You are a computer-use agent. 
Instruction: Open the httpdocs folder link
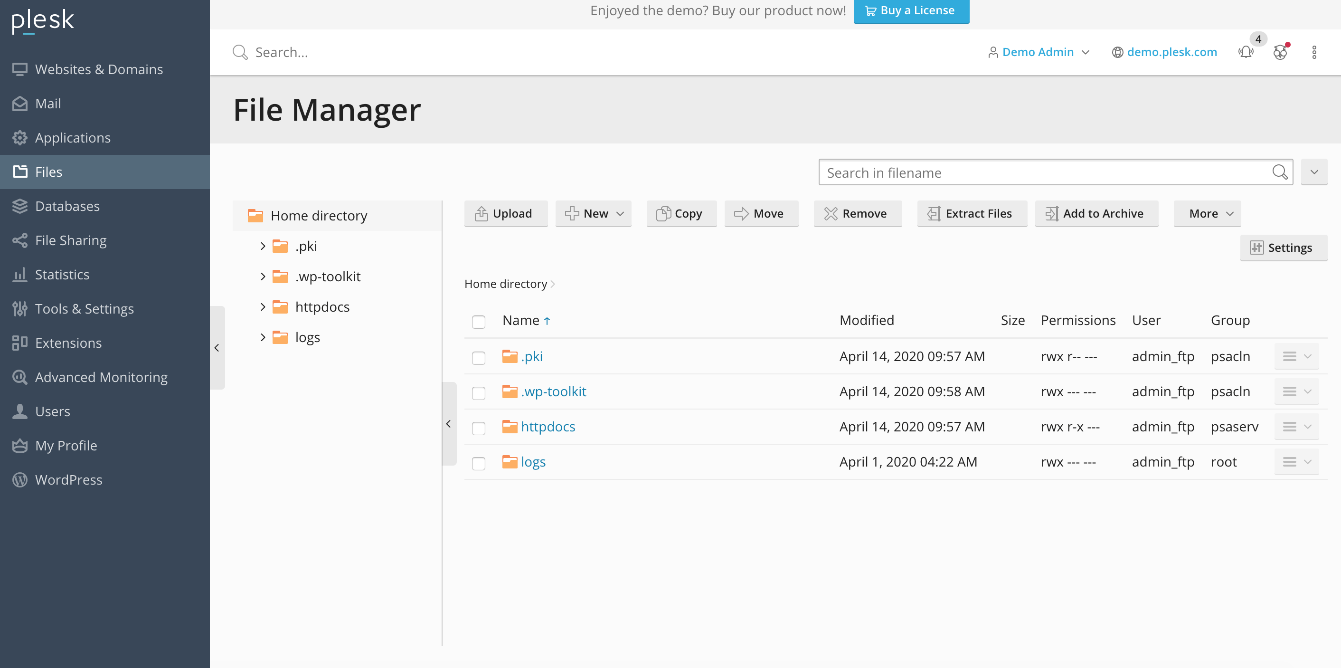548,427
